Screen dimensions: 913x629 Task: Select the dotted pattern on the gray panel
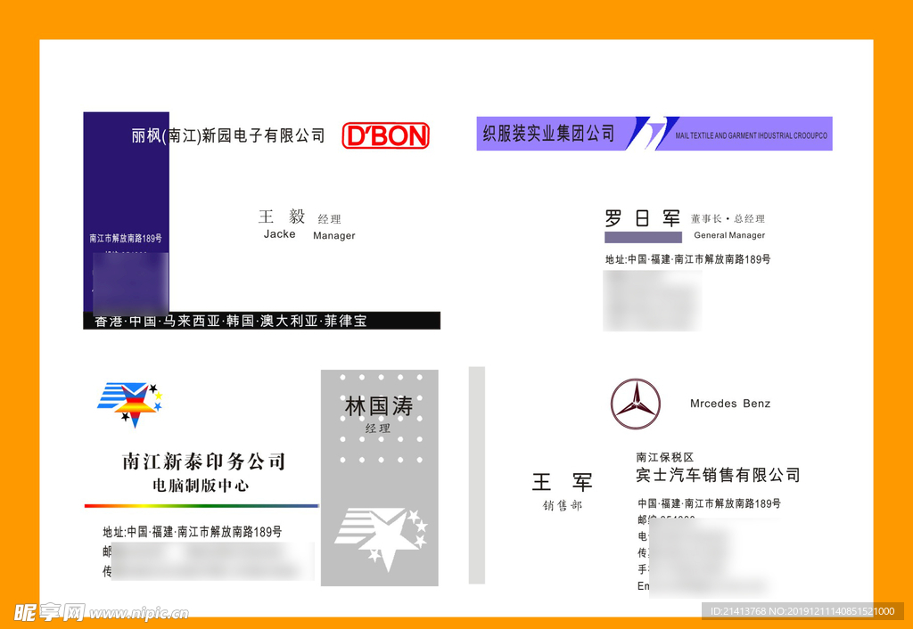(379, 445)
